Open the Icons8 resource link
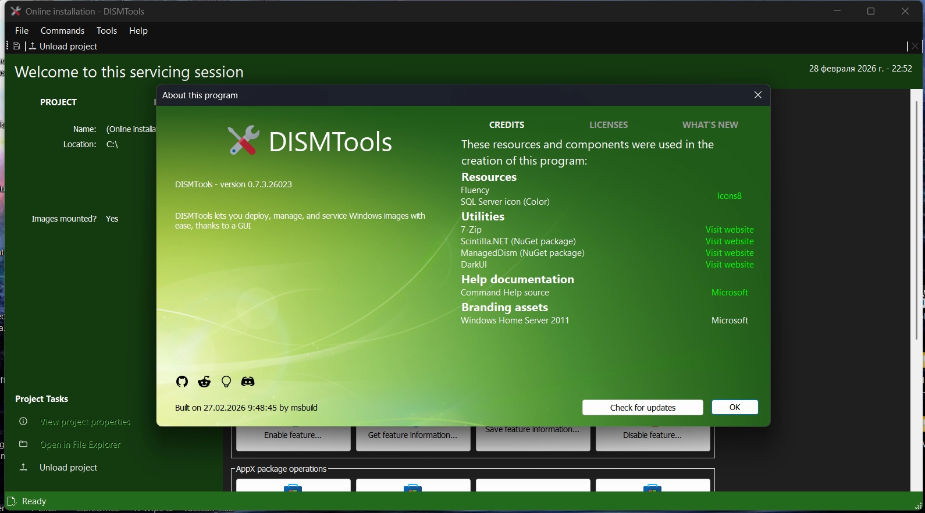 pos(729,196)
